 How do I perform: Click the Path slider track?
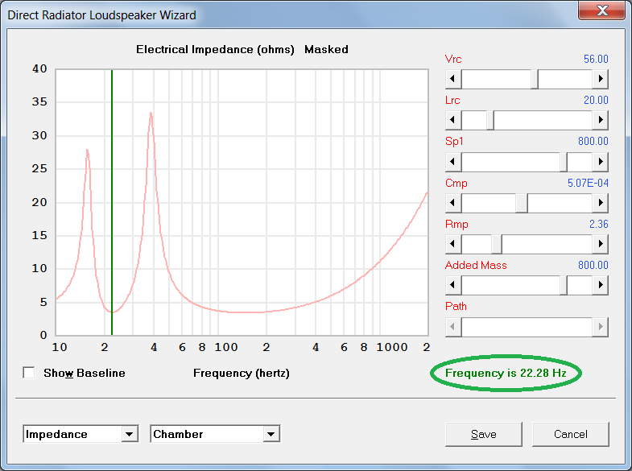pos(527,327)
